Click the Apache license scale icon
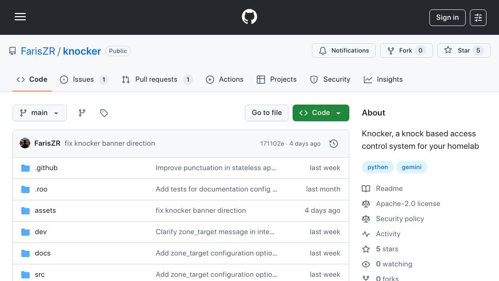The image size is (499, 281). click(x=366, y=203)
